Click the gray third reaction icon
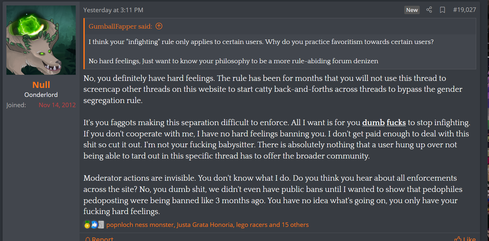489x241 pixels. coord(101,225)
